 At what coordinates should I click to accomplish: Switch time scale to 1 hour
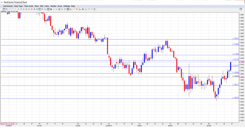coord(29,10)
